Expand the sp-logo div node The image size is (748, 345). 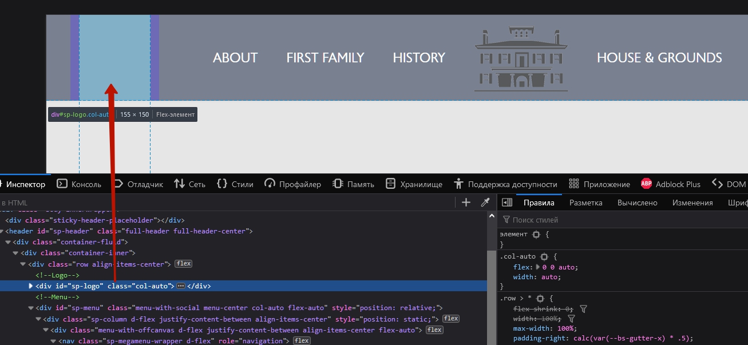pyautogui.click(x=31, y=286)
